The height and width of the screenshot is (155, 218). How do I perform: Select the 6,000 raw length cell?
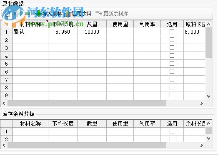point(195,32)
